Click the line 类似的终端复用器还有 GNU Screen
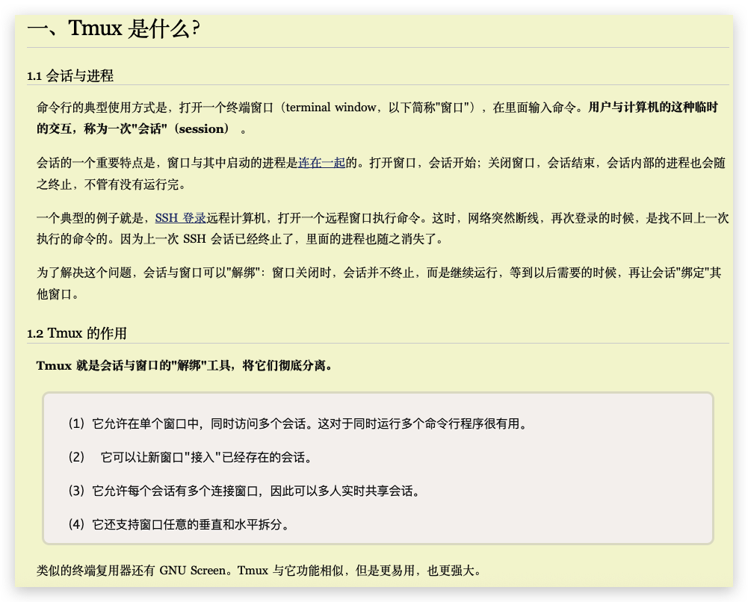This screenshot has width=748, height=602. pos(259,571)
